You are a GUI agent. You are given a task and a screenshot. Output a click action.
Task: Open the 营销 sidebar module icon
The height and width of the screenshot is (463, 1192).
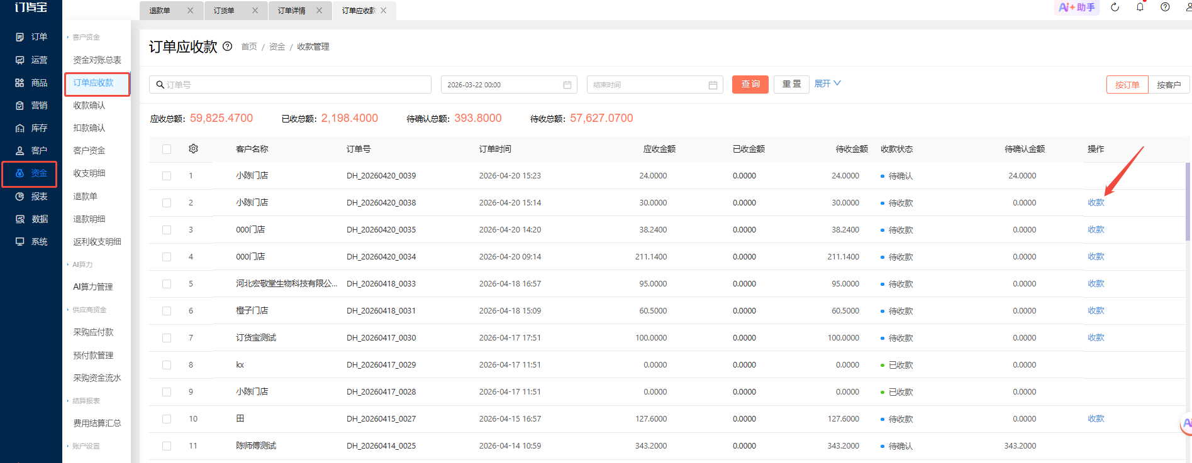coord(19,105)
